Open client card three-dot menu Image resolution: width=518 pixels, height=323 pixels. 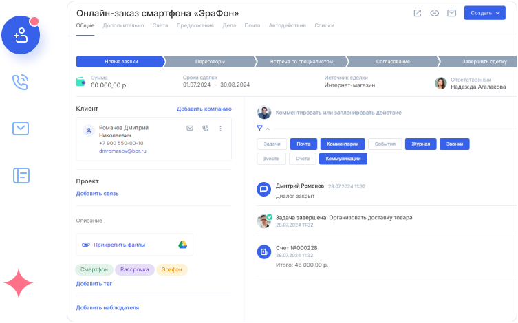[220, 129]
